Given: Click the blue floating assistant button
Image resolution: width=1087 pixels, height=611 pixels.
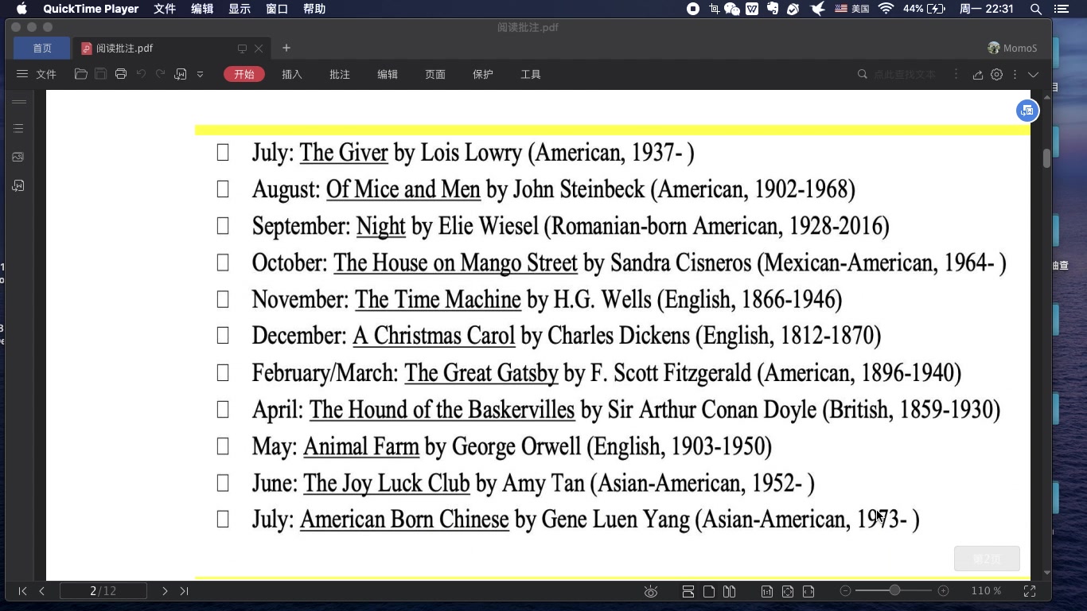Looking at the screenshot, I should coord(1027,111).
